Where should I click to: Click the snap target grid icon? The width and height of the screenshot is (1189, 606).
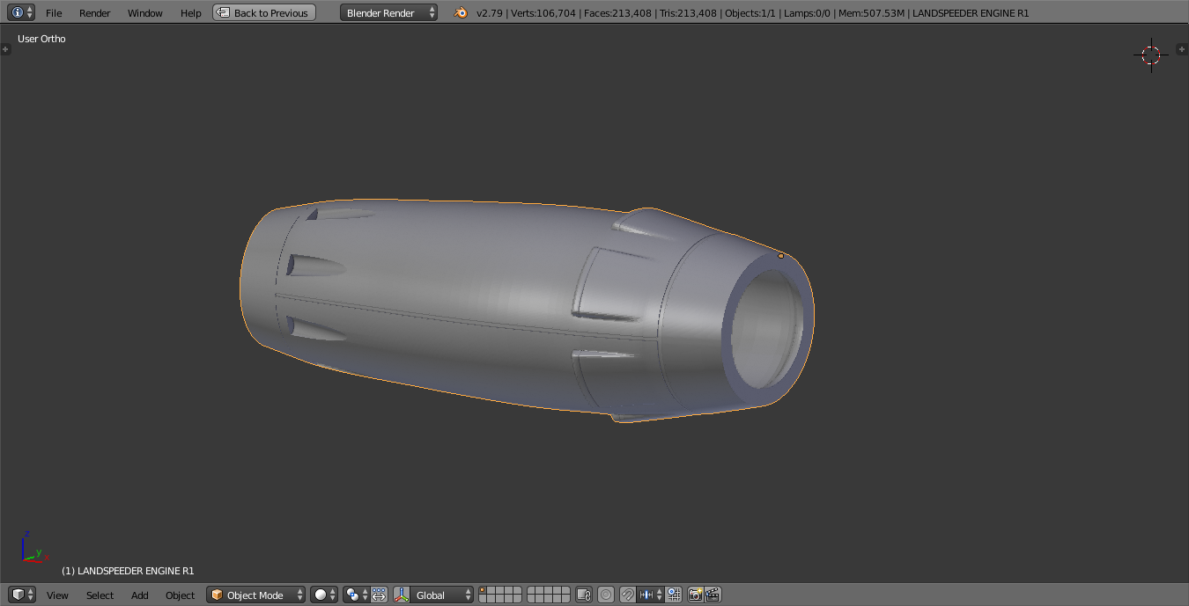click(674, 595)
